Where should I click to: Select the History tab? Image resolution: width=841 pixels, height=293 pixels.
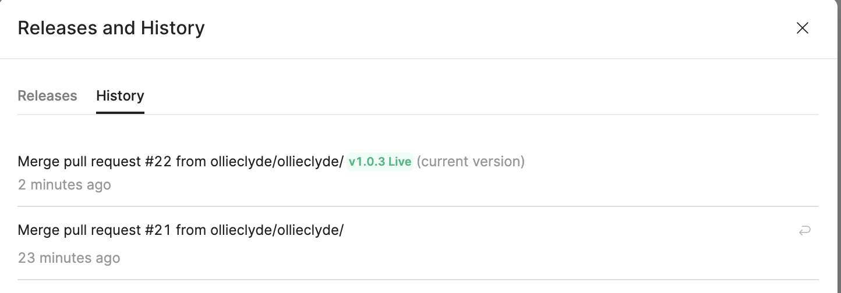coord(120,96)
